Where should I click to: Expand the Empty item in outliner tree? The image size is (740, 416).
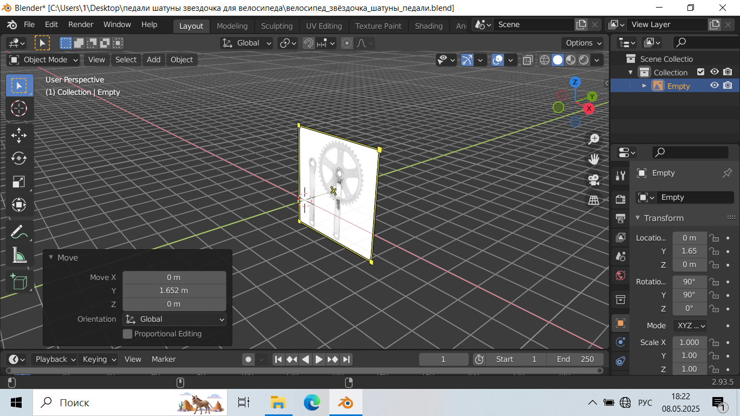coord(644,86)
